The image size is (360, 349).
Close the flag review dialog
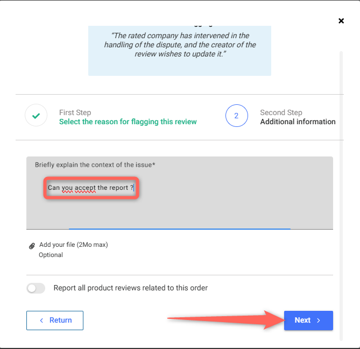[341, 21]
